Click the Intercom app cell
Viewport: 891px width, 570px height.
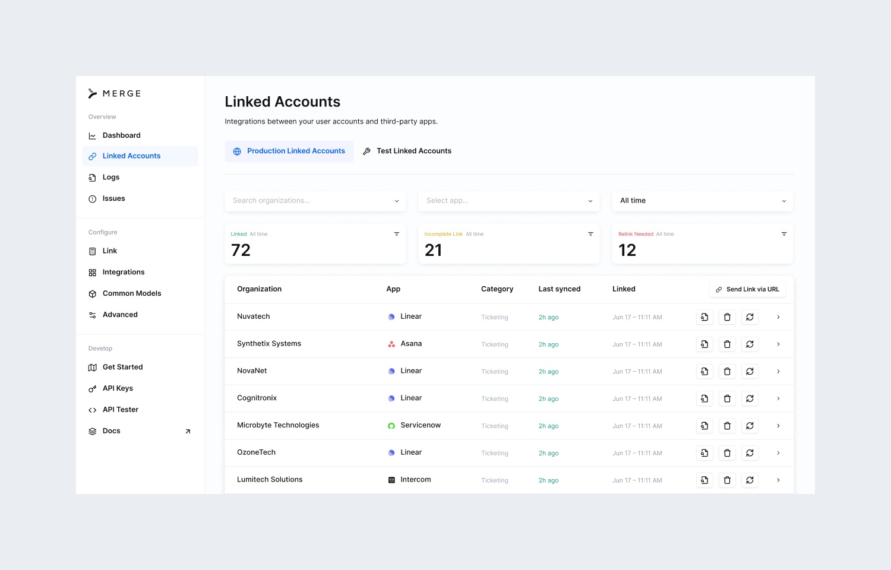tap(410, 480)
